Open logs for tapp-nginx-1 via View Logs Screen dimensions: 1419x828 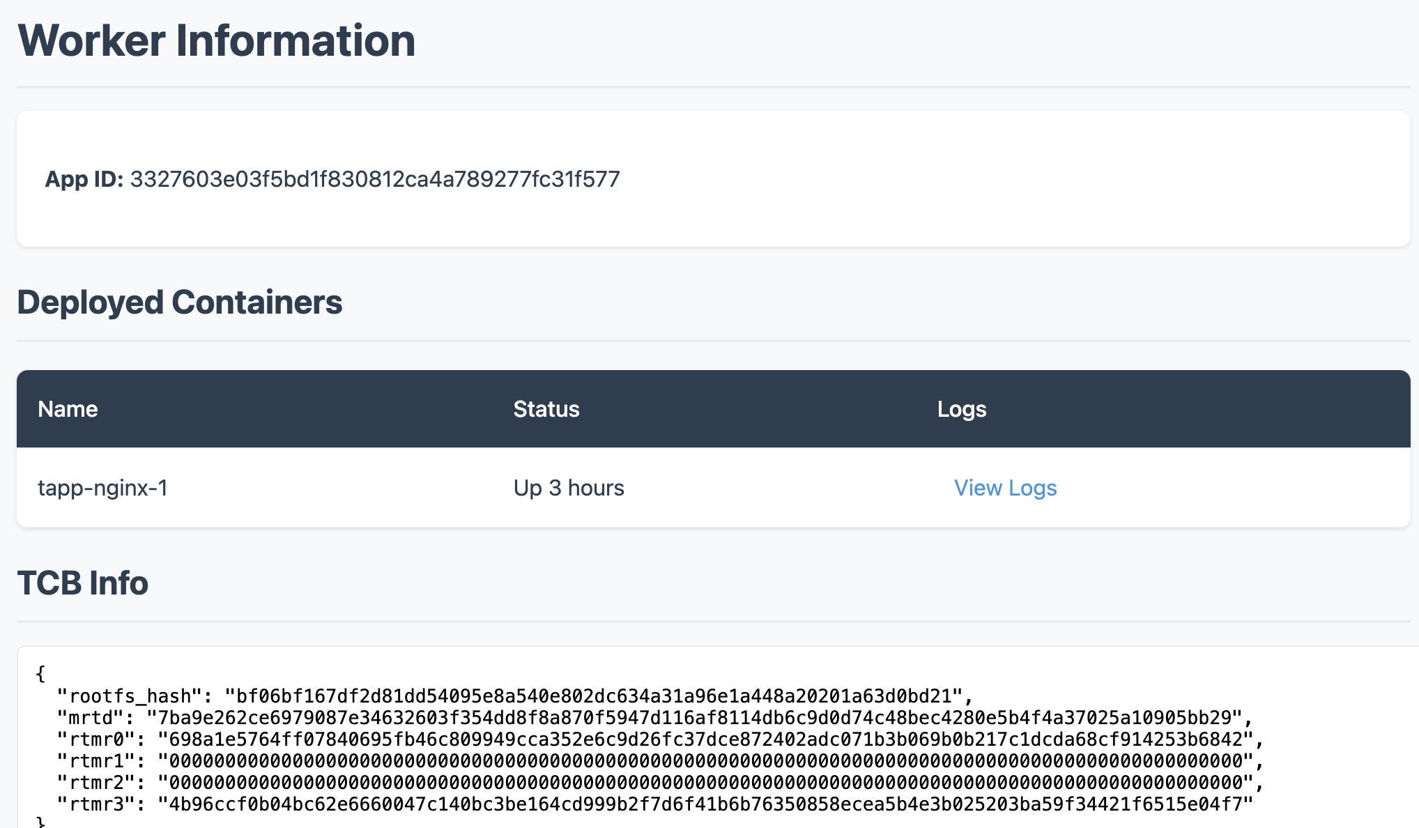[1006, 488]
